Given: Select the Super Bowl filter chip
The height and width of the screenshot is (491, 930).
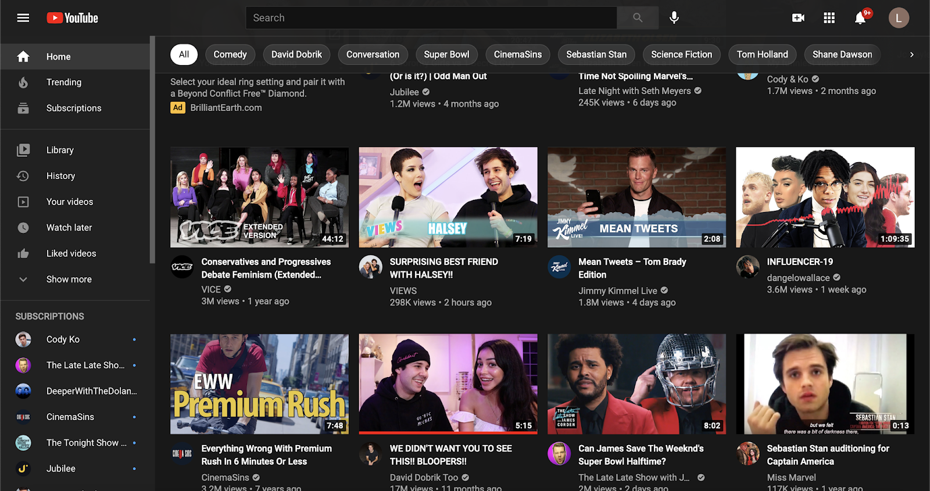Looking at the screenshot, I should pyautogui.click(x=446, y=55).
